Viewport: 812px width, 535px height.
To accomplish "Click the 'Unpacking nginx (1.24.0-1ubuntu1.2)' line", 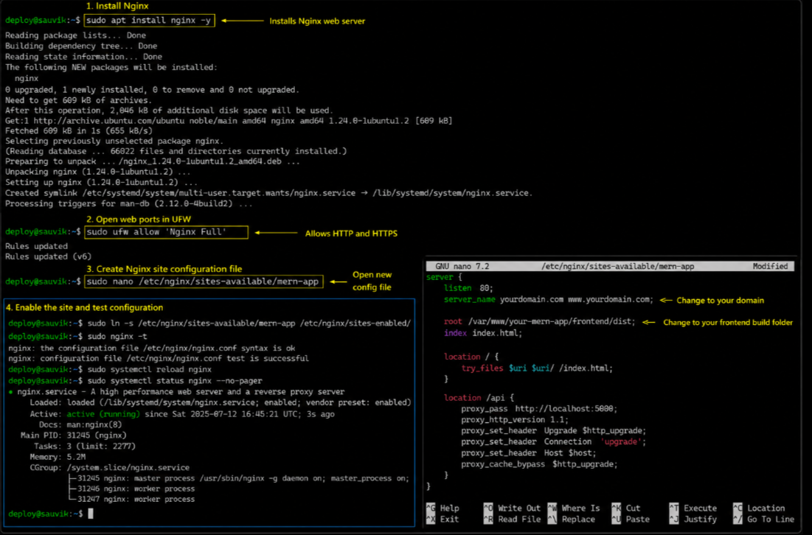I will point(98,171).
